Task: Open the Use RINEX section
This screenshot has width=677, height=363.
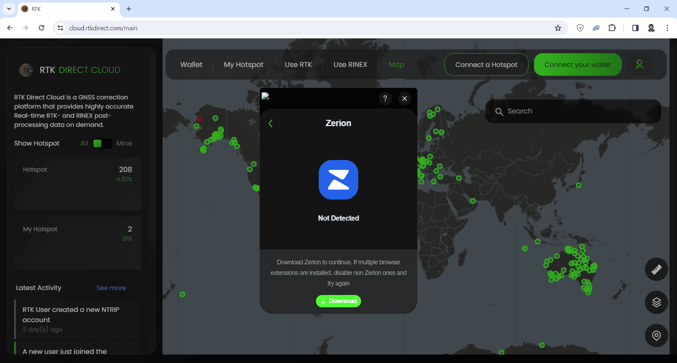Action: 350,64
